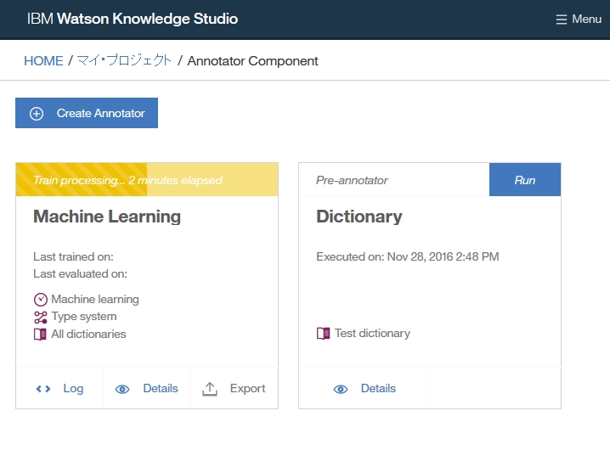The width and height of the screenshot is (610, 450).
Task: Click the eye icon on Dictionary card
Action: click(341, 389)
